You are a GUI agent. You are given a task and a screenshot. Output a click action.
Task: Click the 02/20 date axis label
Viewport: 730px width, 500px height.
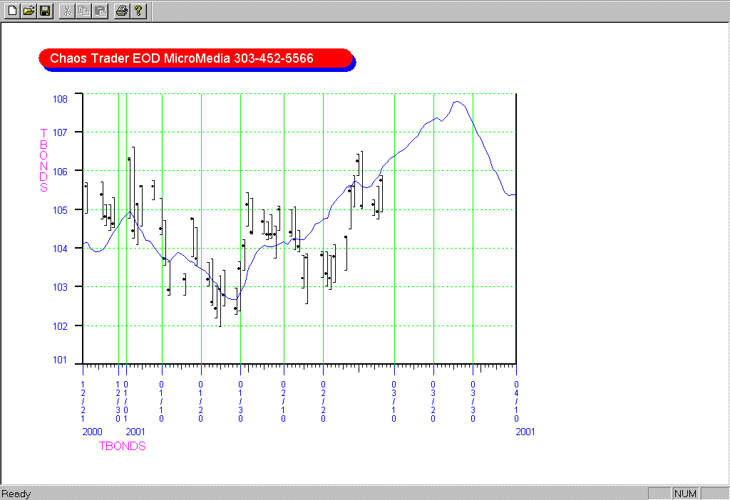tap(323, 402)
